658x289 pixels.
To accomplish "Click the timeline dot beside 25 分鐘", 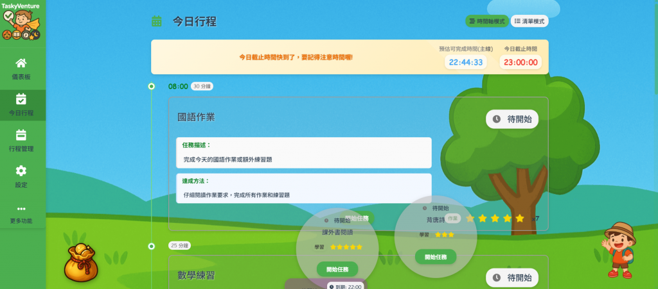I will (152, 246).
